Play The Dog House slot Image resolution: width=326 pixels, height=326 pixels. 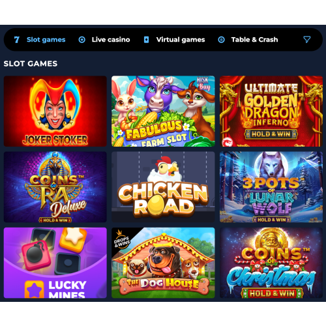(x=163, y=263)
